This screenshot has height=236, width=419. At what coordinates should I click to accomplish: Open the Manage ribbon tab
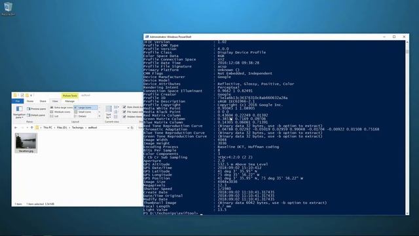(70, 101)
